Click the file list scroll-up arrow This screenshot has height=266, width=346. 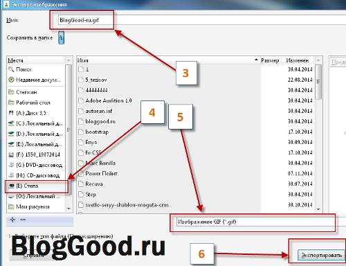(x=318, y=60)
